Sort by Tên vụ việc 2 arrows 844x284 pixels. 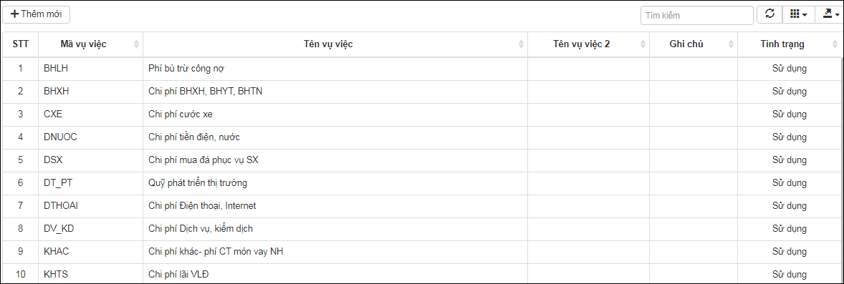(x=643, y=44)
